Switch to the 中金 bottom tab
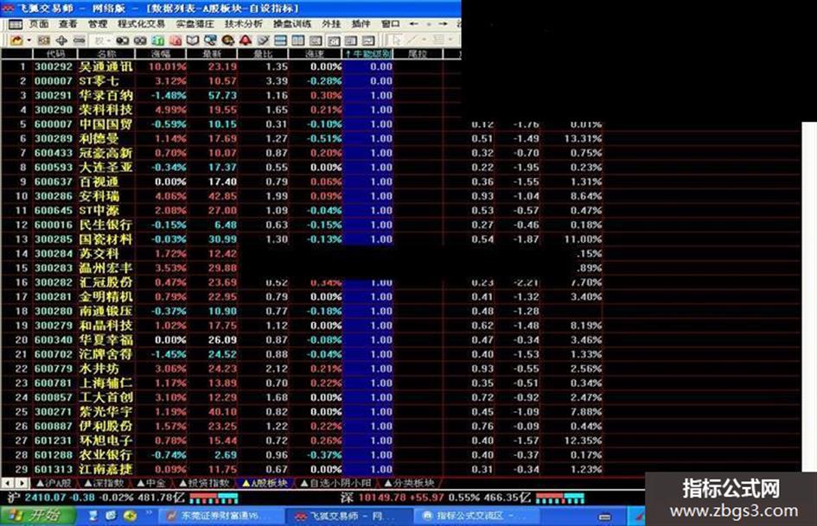 [151, 484]
